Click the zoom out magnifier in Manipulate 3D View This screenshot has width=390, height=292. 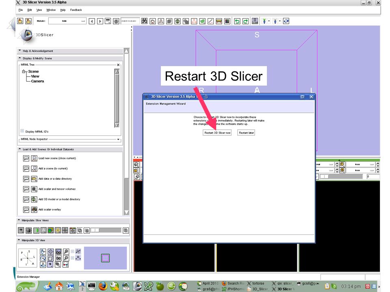(66, 258)
